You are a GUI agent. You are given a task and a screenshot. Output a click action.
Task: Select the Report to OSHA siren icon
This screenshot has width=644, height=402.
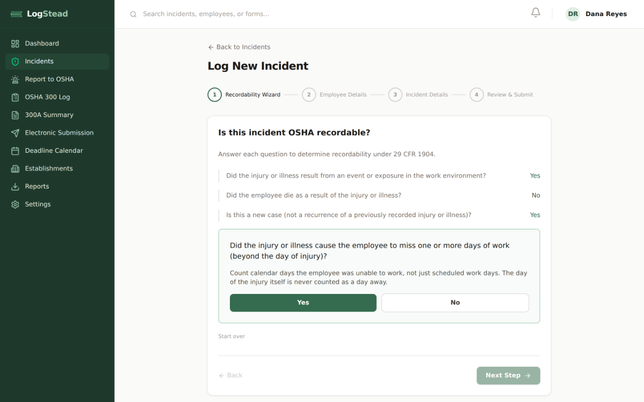[15, 79]
